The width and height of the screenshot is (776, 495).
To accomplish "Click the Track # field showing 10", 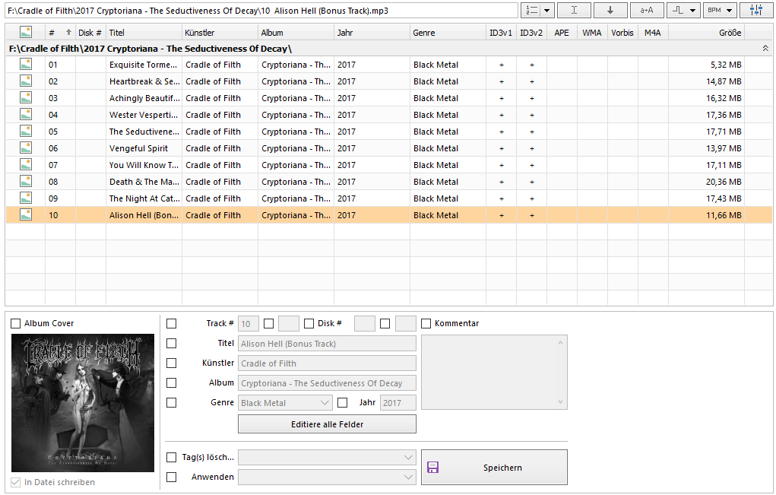I will pos(249,323).
